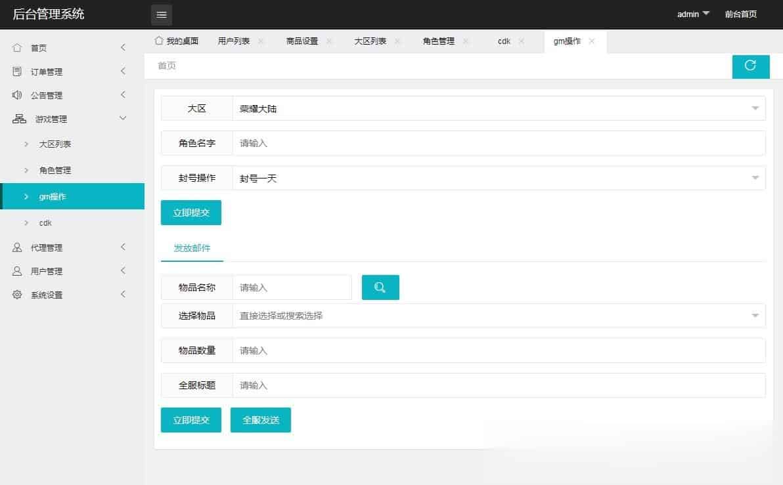This screenshot has width=783, height=485.
Task: Click the house icon on 我的桌面 tab
Action: pyautogui.click(x=159, y=41)
